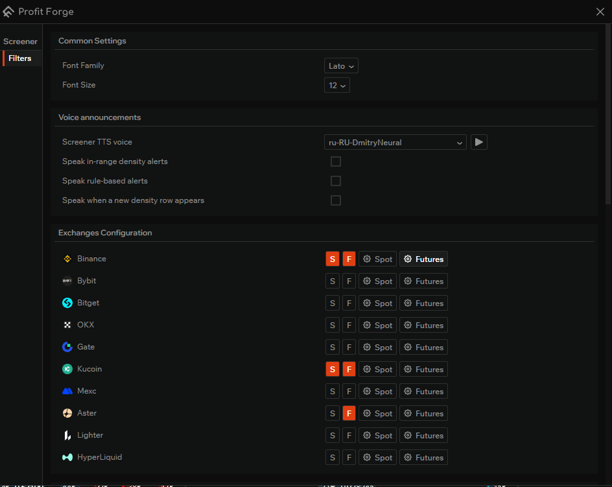
Task: Click the HyperLiquid exchange logo
Action: pyautogui.click(x=67, y=457)
